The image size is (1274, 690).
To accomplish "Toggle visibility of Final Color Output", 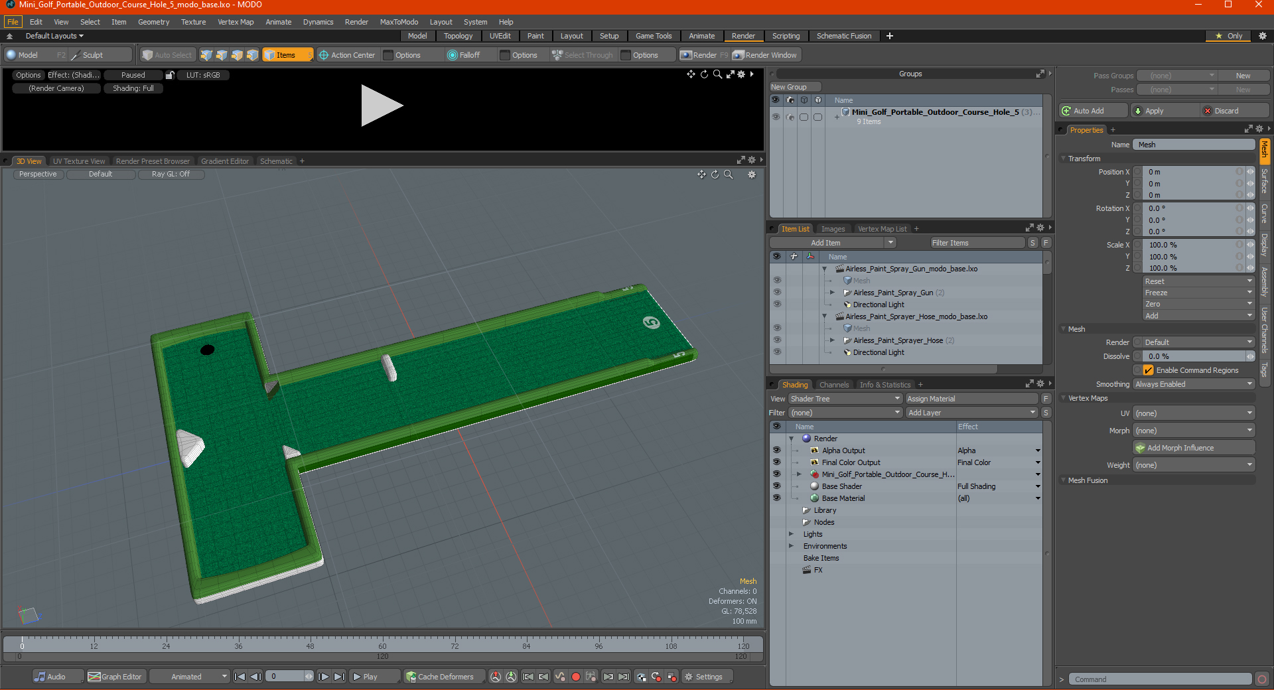I will click(776, 462).
